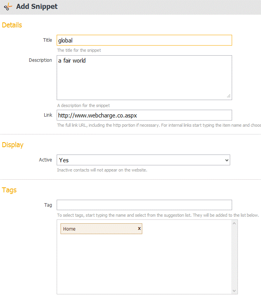
Task: Remove the Home tag with its x
Action: [x=139, y=229]
